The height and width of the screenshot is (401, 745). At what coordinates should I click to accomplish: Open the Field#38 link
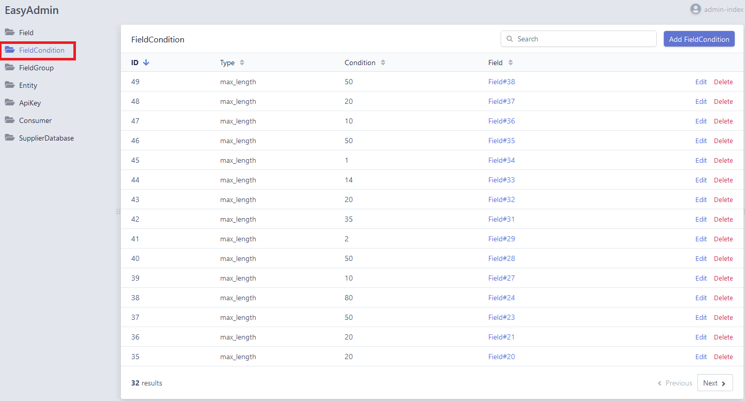(501, 82)
